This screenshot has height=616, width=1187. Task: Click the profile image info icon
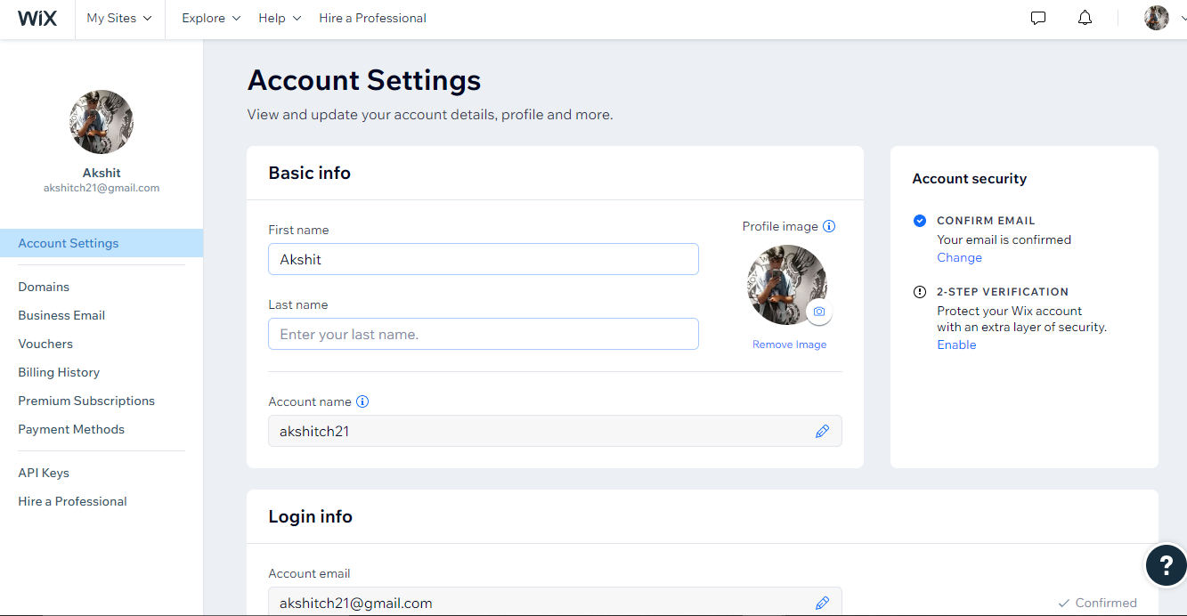coord(829,226)
